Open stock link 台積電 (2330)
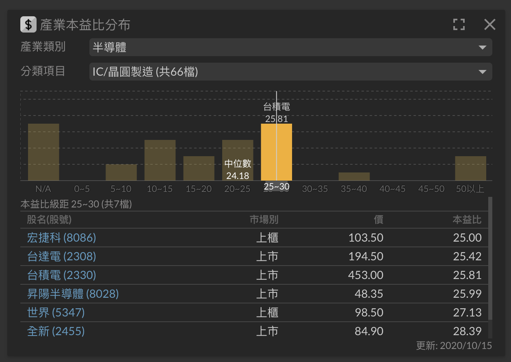Viewport: 511px width, 362px height. pyautogui.click(x=62, y=275)
